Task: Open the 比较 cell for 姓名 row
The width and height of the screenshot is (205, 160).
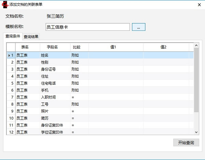Action: pyautogui.click(x=79, y=55)
